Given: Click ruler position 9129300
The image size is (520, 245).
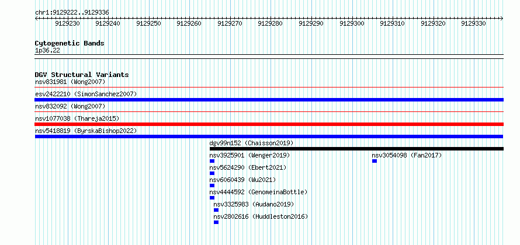Looking at the screenshot, I should 352,23.
